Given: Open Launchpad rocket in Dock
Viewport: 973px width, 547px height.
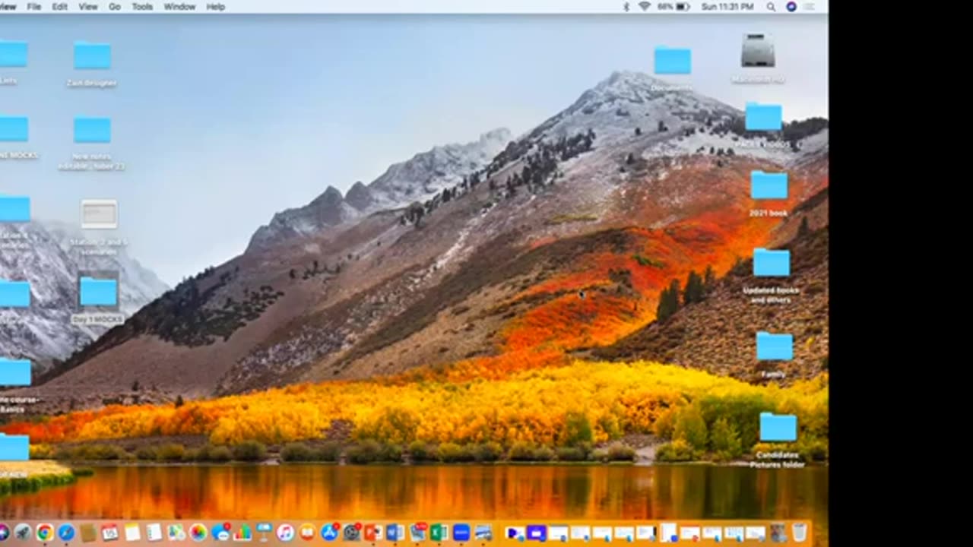Looking at the screenshot, I should coord(22,533).
